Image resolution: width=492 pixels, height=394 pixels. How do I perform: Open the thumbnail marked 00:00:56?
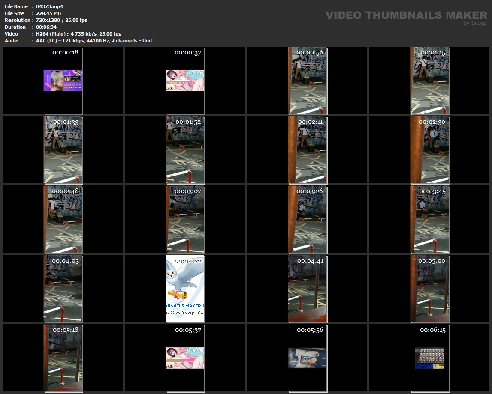[x=307, y=81]
